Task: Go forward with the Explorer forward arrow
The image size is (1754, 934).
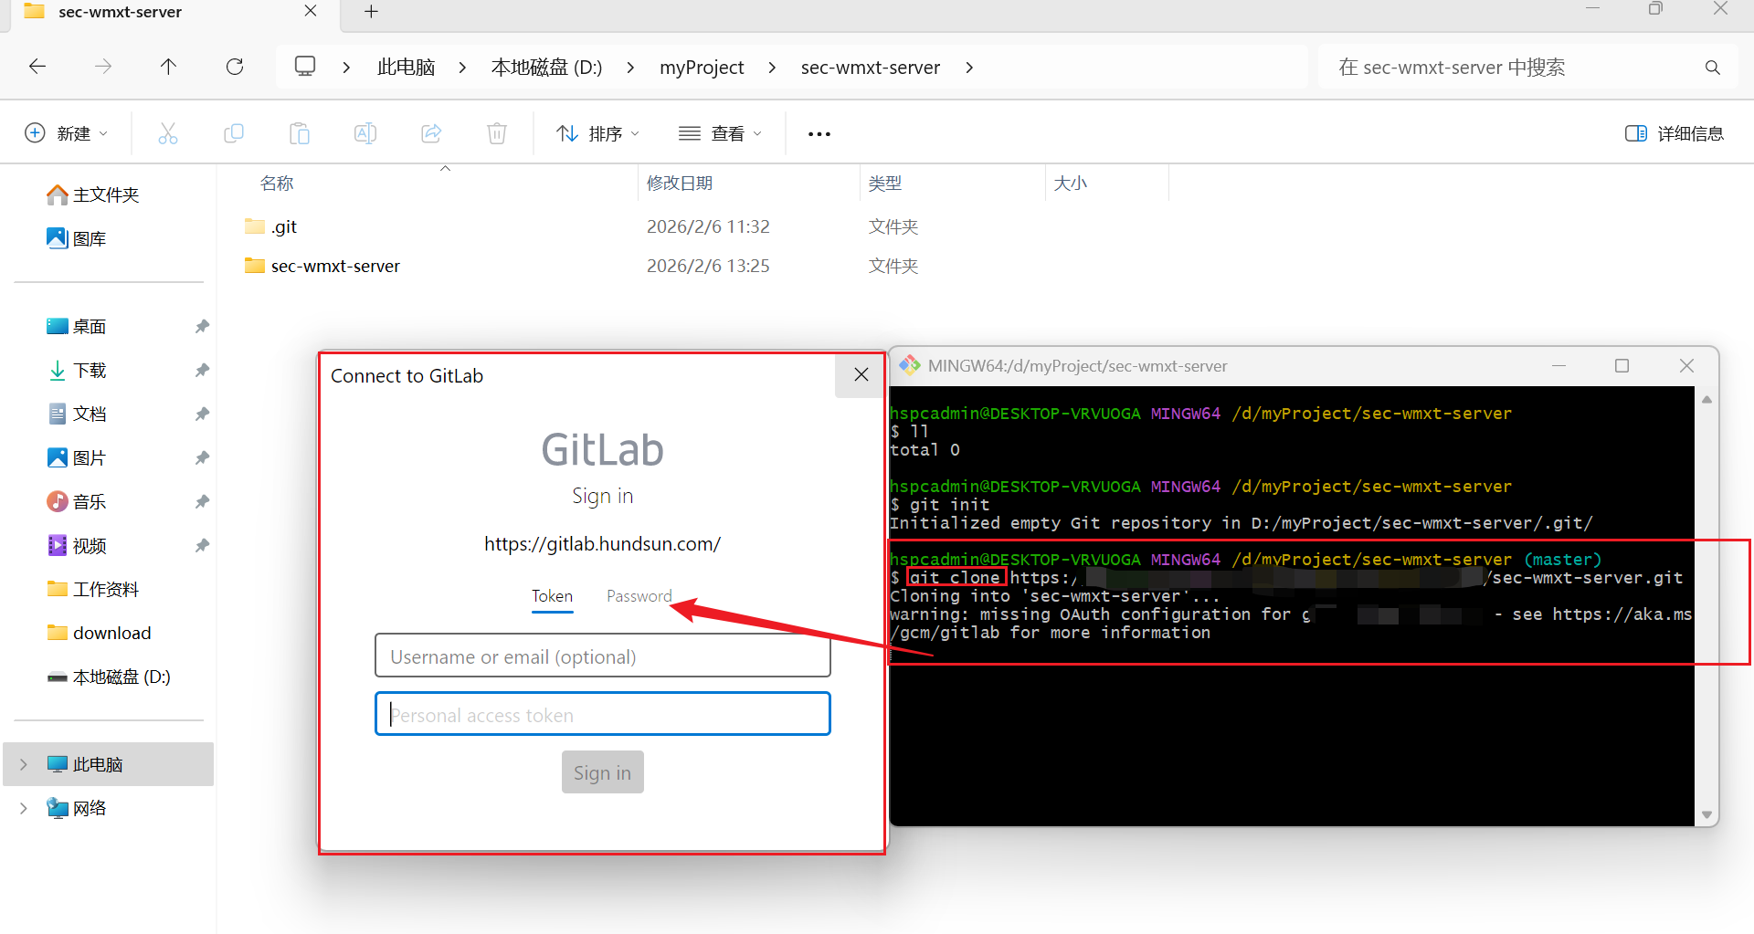Action: coord(103,67)
